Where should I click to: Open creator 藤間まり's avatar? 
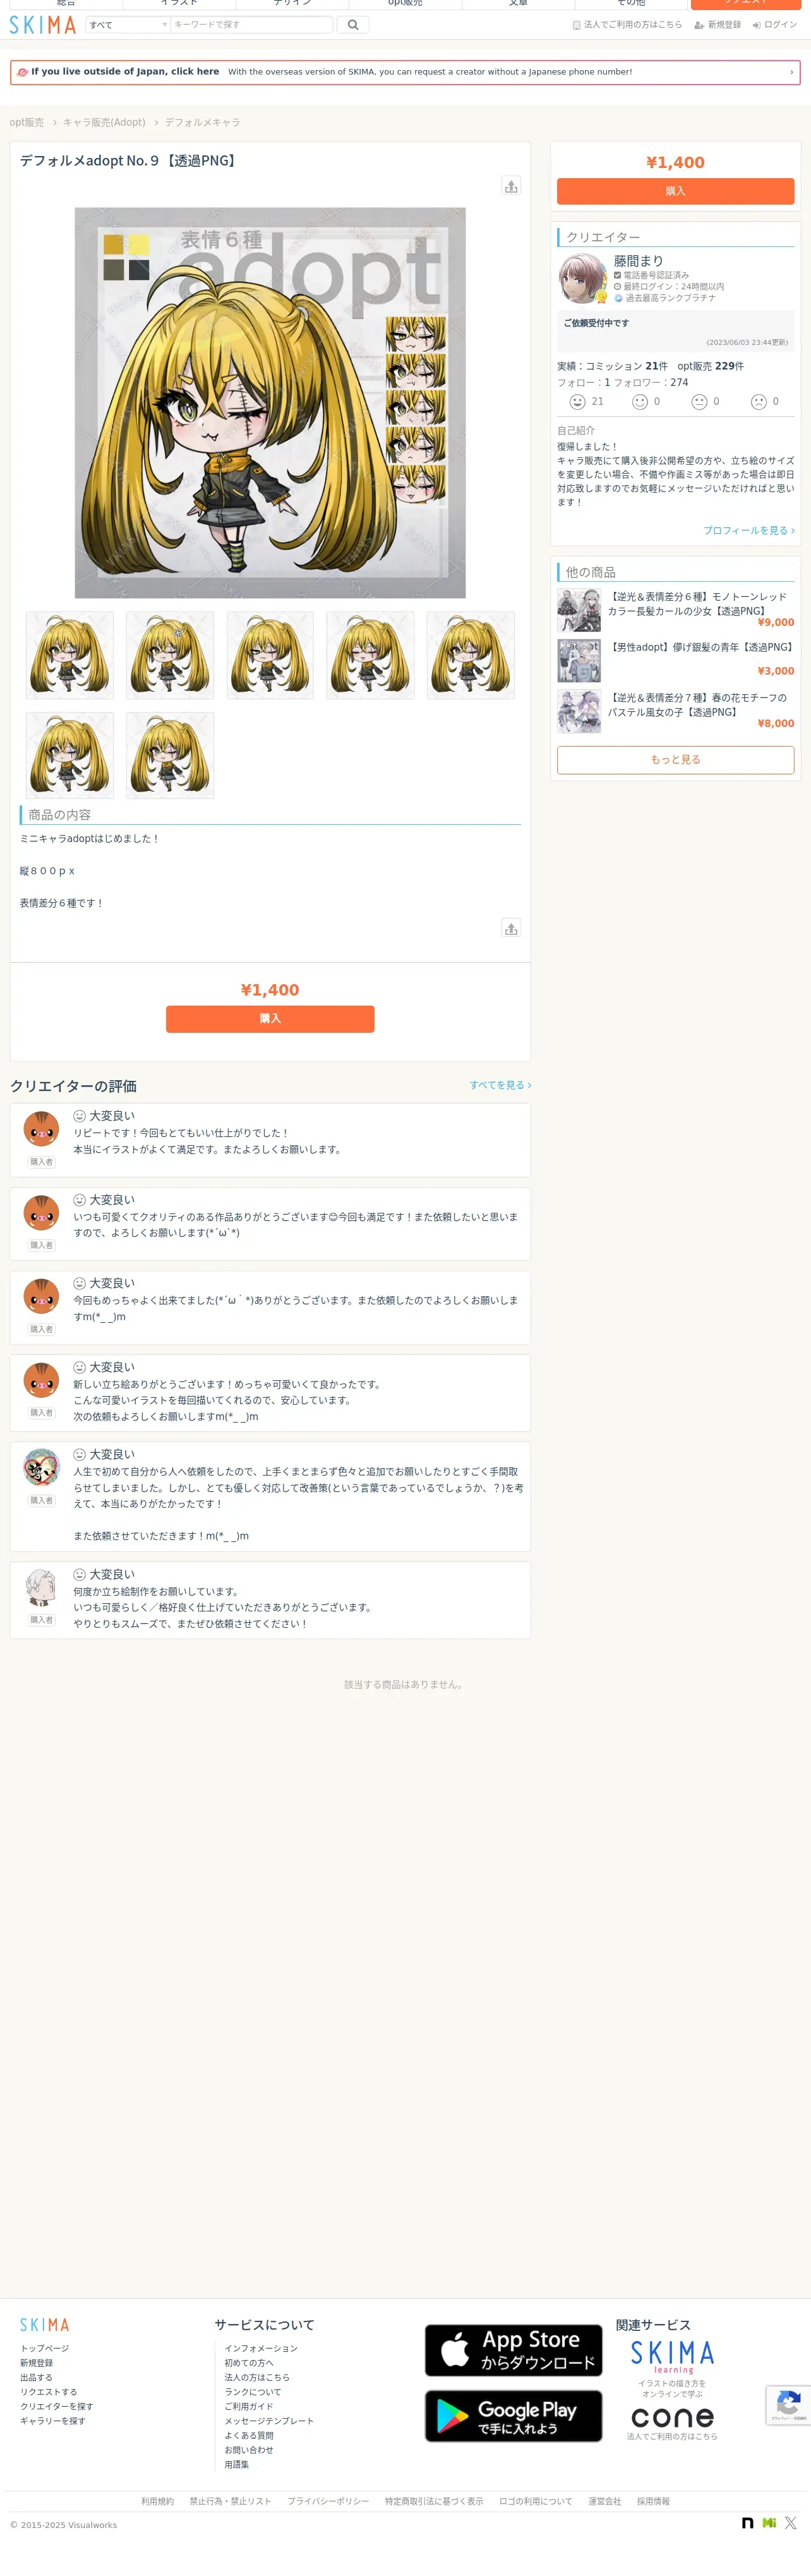pyautogui.click(x=583, y=278)
